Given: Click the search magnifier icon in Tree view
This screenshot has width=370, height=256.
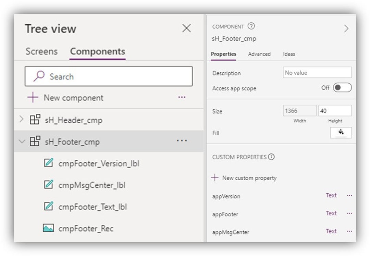Looking at the screenshot, I should [39, 76].
